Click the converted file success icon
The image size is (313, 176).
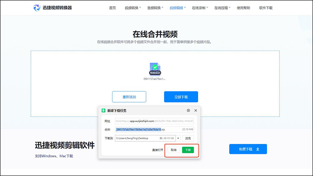click(155, 69)
